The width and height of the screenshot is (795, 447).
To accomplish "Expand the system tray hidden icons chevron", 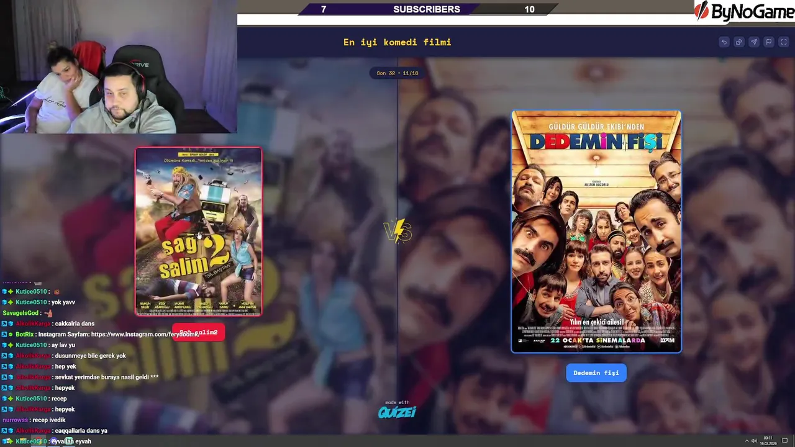I will (747, 441).
